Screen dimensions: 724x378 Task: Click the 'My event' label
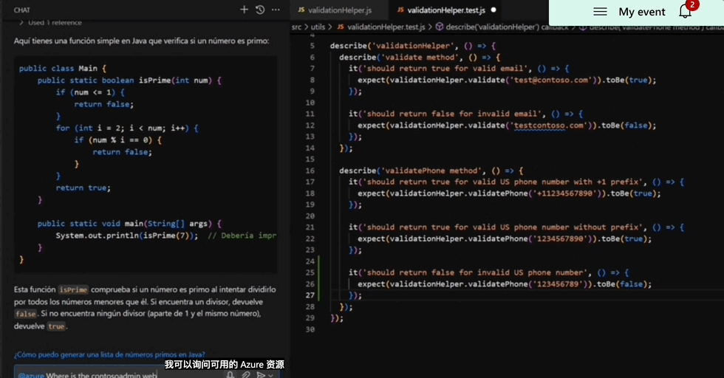coord(641,12)
